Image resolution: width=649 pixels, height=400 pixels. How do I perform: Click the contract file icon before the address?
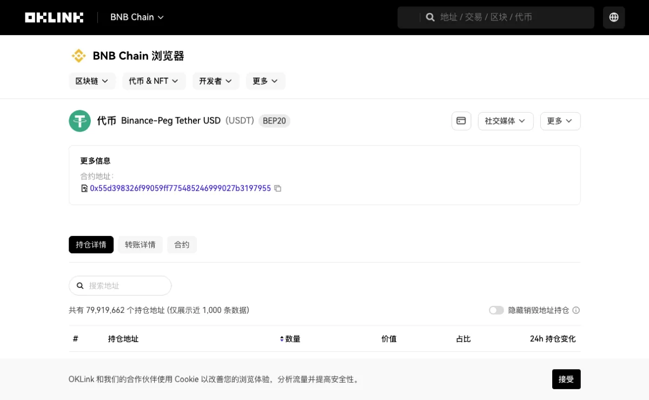point(84,188)
